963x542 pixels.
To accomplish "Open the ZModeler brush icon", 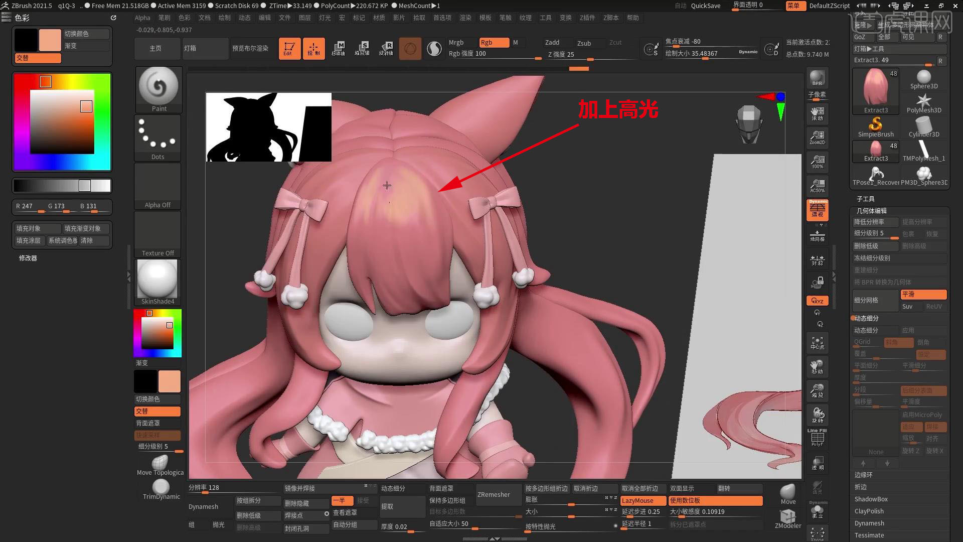I will point(787,517).
